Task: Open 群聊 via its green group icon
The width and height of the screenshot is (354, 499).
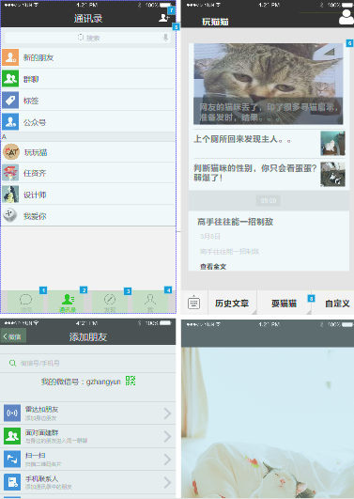Action: tap(10, 79)
